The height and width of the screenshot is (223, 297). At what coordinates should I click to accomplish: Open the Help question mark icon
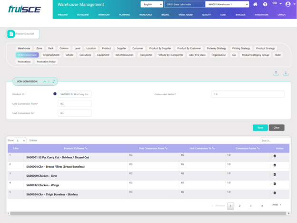[x=265, y=4]
